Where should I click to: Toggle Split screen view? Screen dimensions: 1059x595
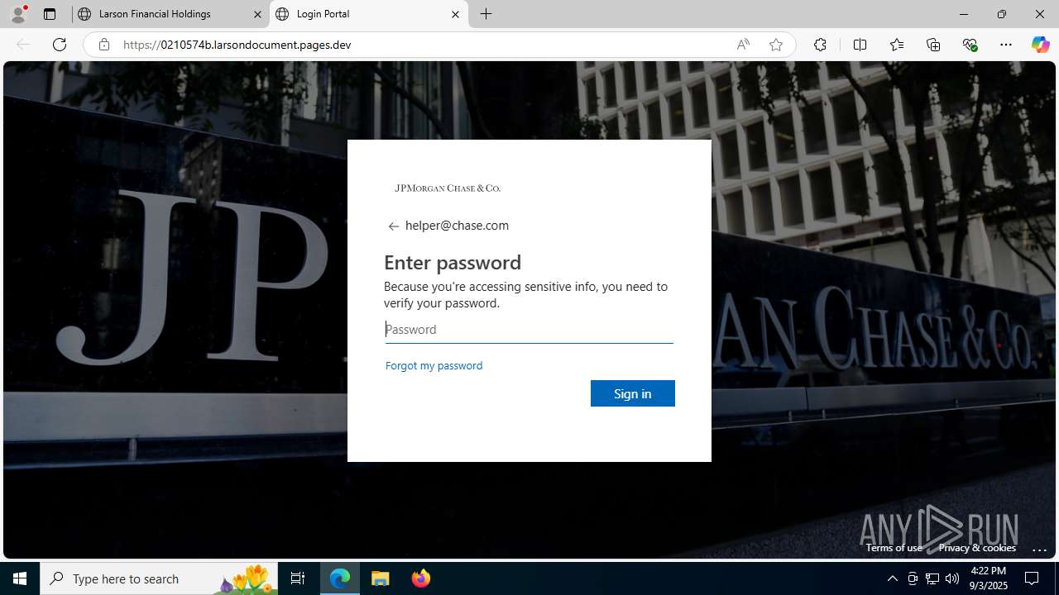860,45
